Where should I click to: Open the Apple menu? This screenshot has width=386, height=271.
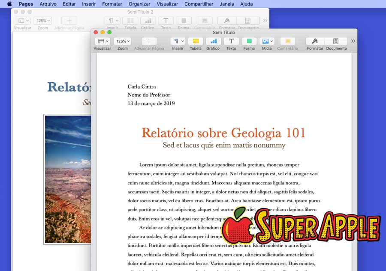9,4
